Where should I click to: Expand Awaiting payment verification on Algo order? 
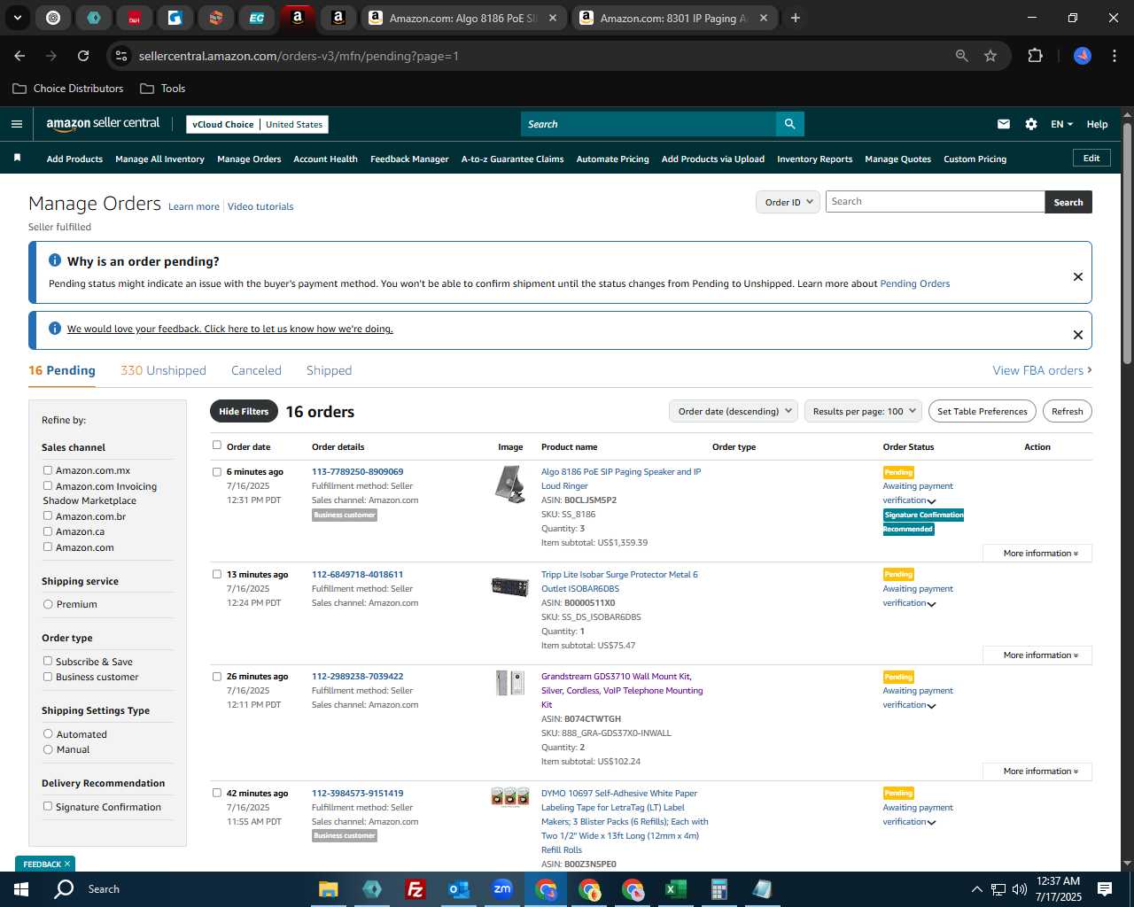click(x=932, y=501)
